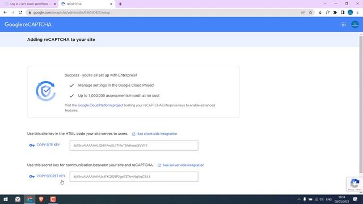Image resolution: width=363 pixels, height=204 pixels.
Task: Click the page vertical scrollbar
Action: click(x=361, y=104)
